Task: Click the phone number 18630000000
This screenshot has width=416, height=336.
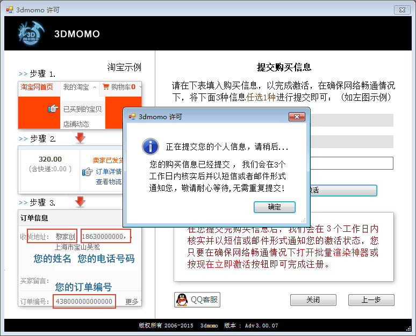Action: click(103, 236)
